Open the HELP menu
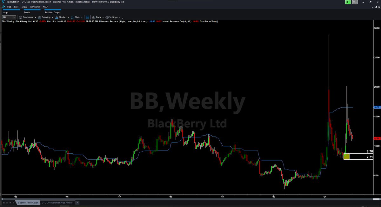The height and width of the screenshot is (207, 381). click(x=45, y=6)
